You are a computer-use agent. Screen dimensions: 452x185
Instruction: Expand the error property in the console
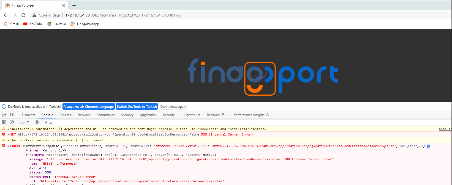tap(27, 150)
